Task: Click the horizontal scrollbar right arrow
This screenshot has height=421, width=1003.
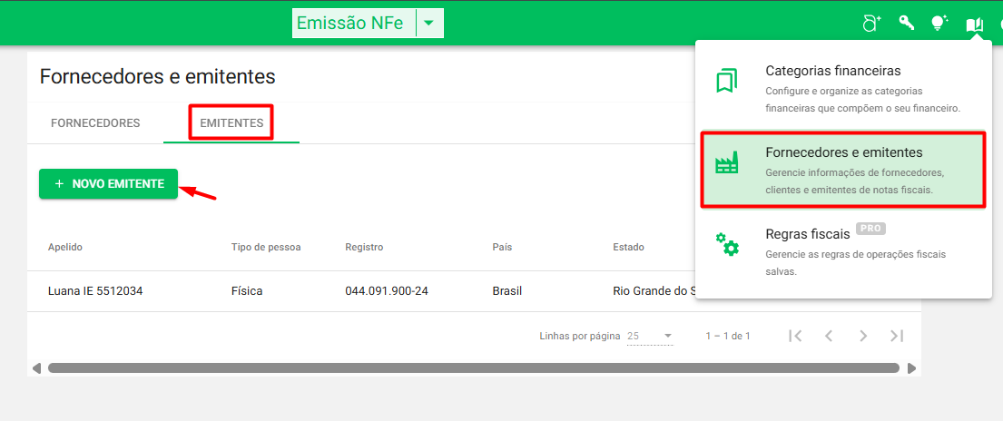Action: 912,368
